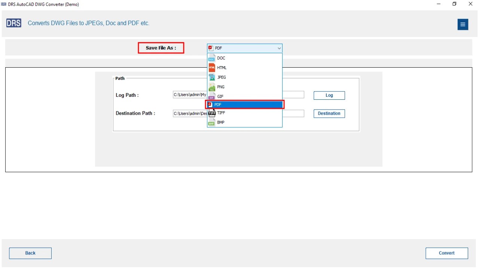Click the Destination Path label
Viewport: 479px width, 269px height.
135,113
